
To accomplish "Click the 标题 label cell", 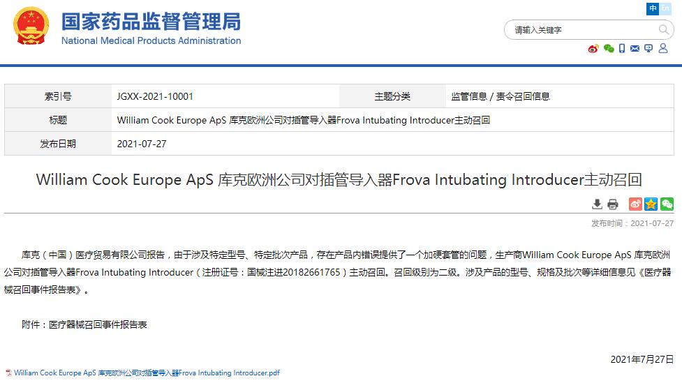I will click(58, 120).
